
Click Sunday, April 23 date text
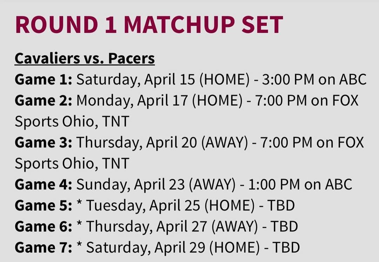coord(131,185)
